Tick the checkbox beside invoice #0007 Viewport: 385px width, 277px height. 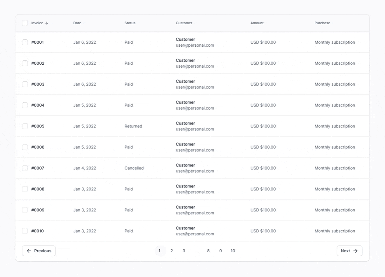pyautogui.click(x=25, y=168)
